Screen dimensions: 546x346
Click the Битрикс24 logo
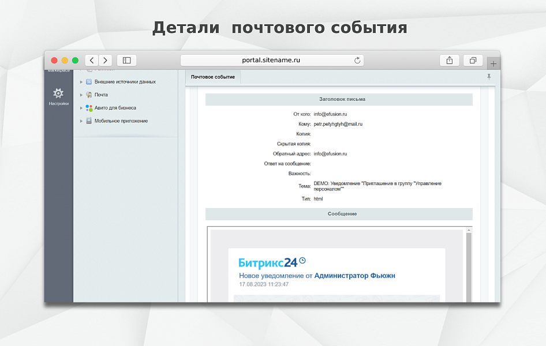[x=271, y=263]
